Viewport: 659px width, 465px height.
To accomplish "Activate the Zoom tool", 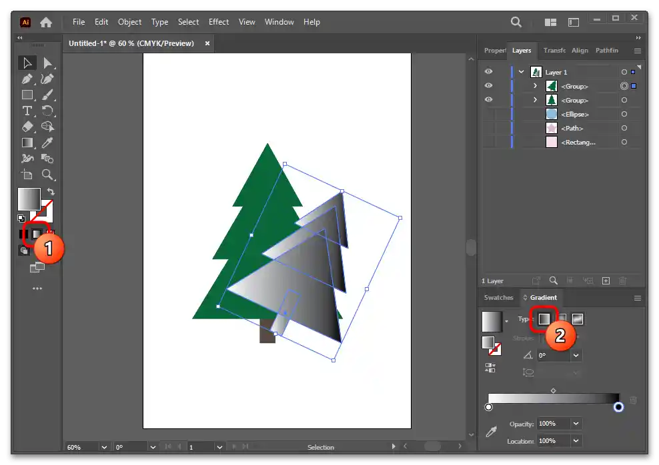I will [47, 175].
